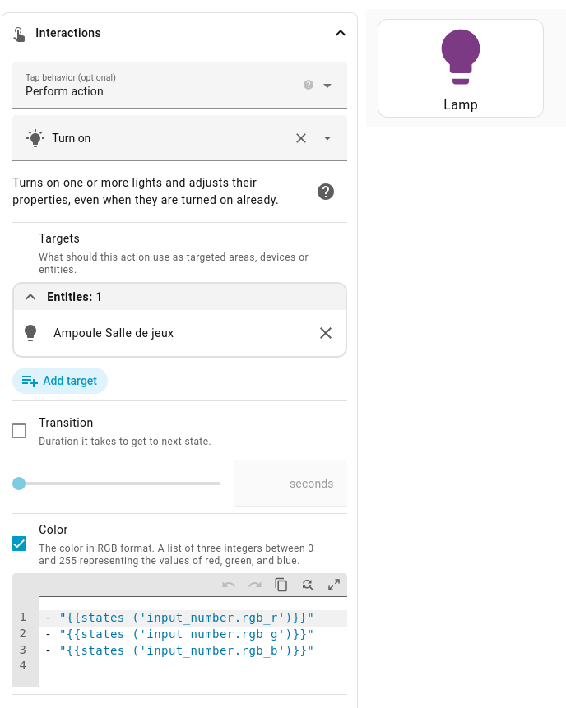The height and width of the screenshot is (708, 566).
Task: Collapse the Interactions section
Action: click(x=340, y=33)
